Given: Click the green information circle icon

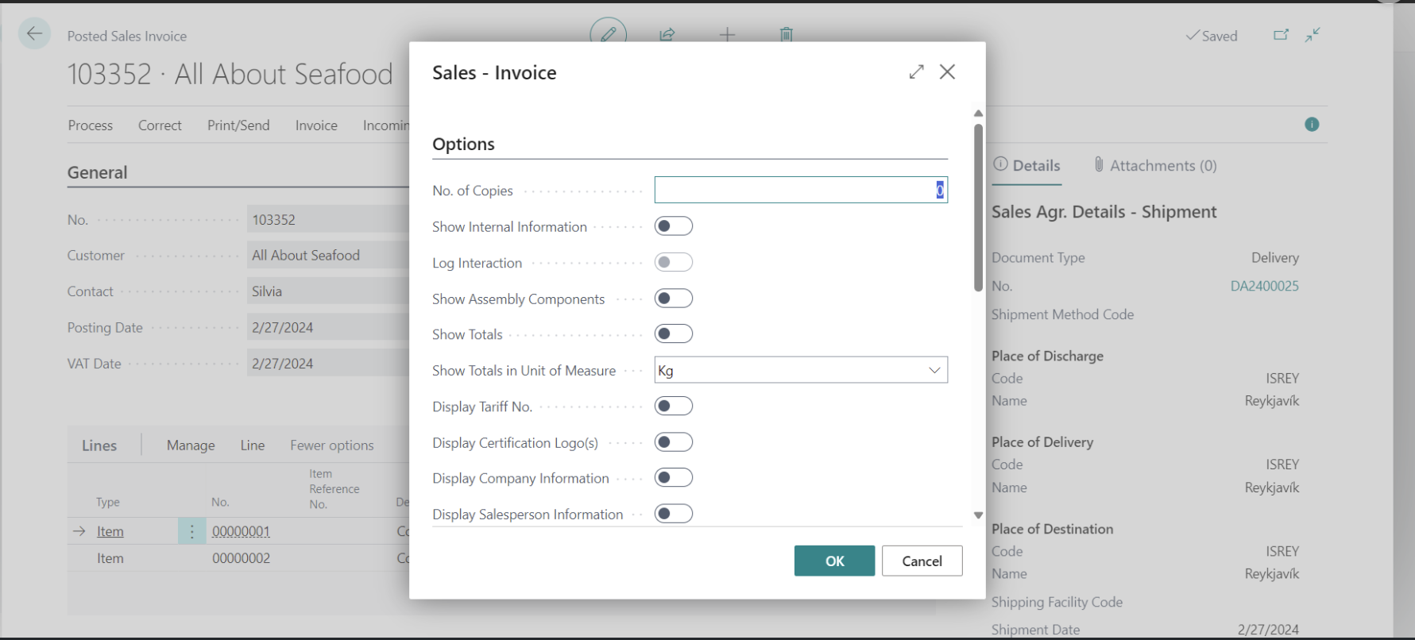Looking at the screenshot, I should pyautogui.click(x=1312, y=125).
